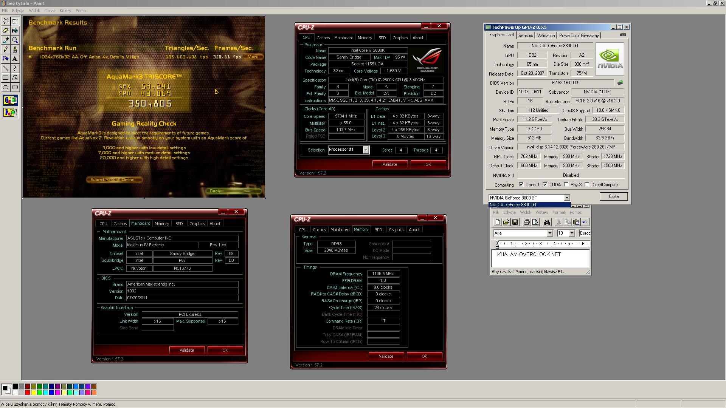Click Validate in the CPU-Z Memory window
This screenshot has width=726, height=408.
pyautogui.click(x=386, y=356)
